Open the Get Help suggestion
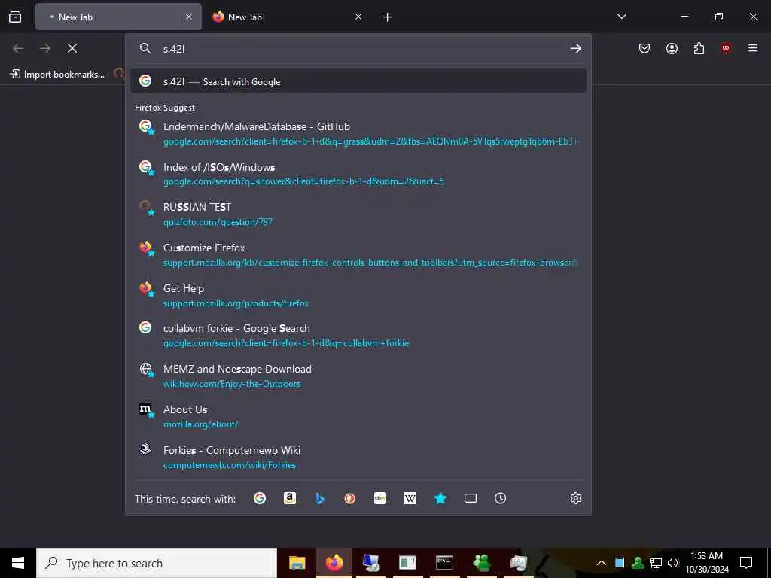This screenshot has width=771, height=578. click(358, 295)
